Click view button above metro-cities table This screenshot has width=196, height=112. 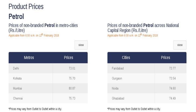click(x=81, y=45)
